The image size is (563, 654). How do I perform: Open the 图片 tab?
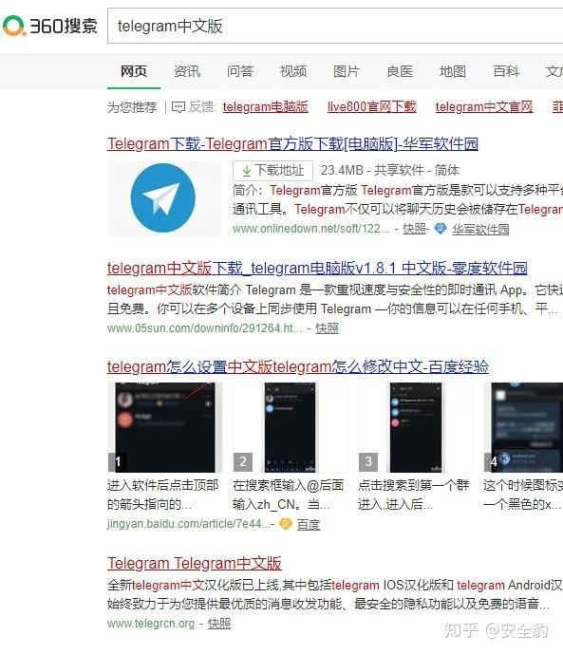click(x=347, y=71)
